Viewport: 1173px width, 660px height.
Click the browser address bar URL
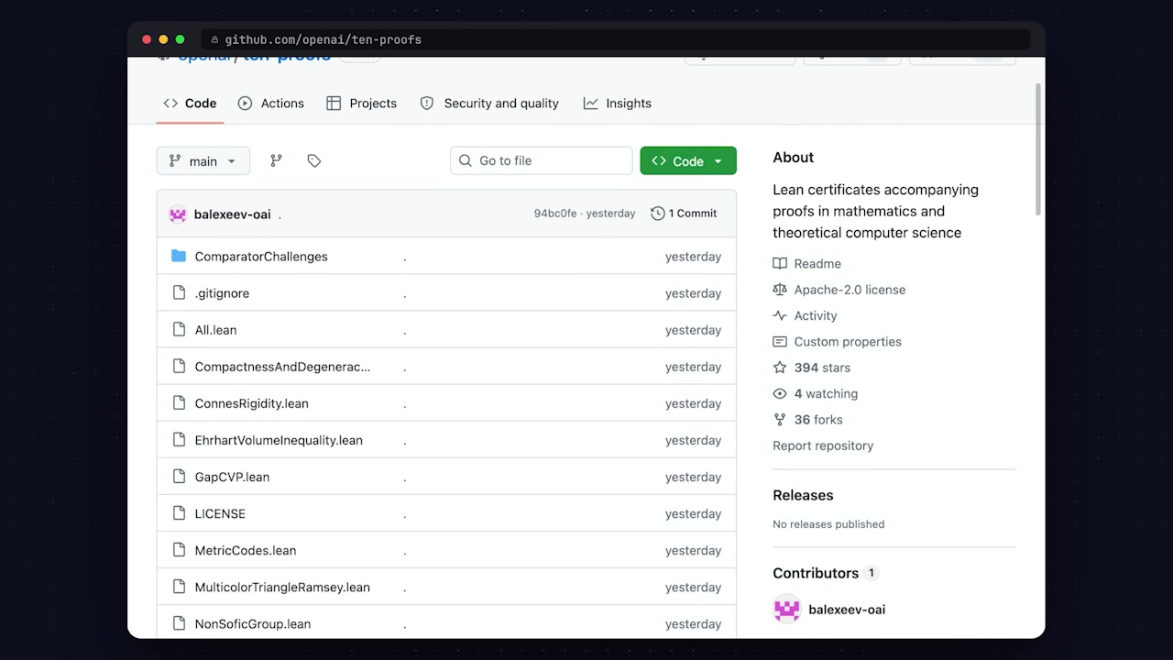pyautogui.click(x=323, y=39)
